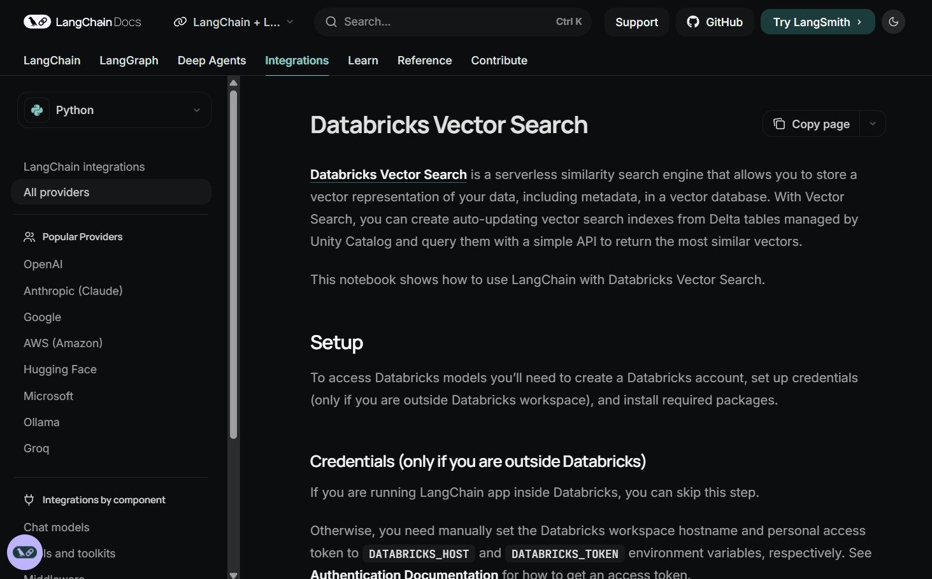Open the floating chat assistant bubble
The width and height of the screenshot is (932, 579).
tap(25, 552)
